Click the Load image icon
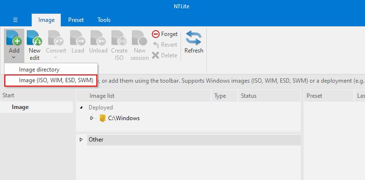Image resolution: width=365 pixels, height=180 pixels. pyautogui.click(x=78, y=37)
